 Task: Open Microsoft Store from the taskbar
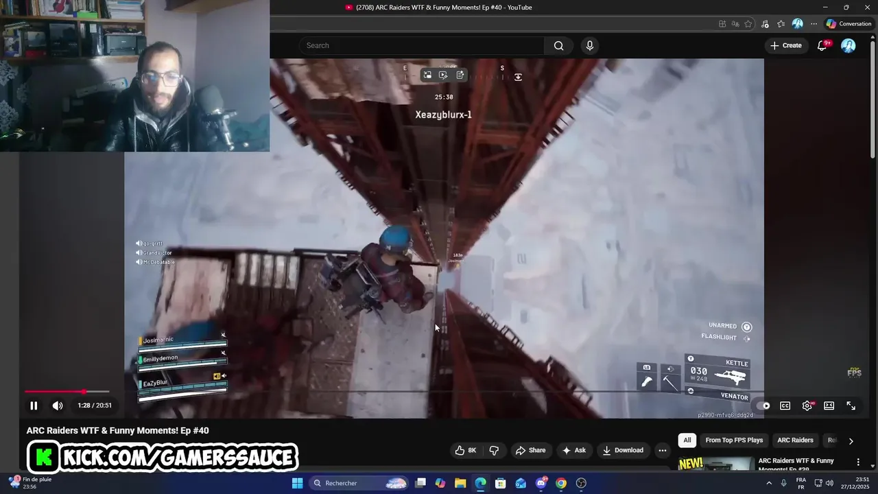click(501, 483)
